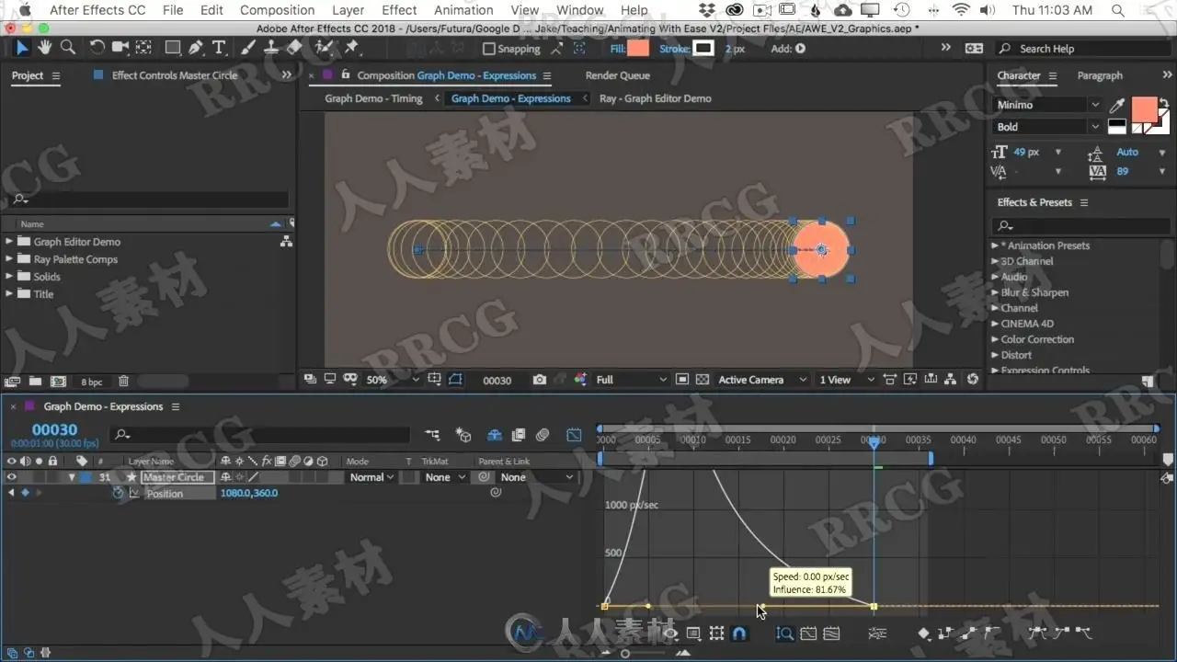Screen dimensions: 1177x662
Task: Click the Delete trash icon in Project panel
Action: tap(123, 381)
